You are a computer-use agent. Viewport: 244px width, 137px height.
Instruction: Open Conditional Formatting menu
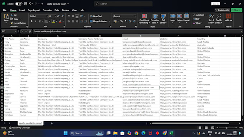coord(144,19)
